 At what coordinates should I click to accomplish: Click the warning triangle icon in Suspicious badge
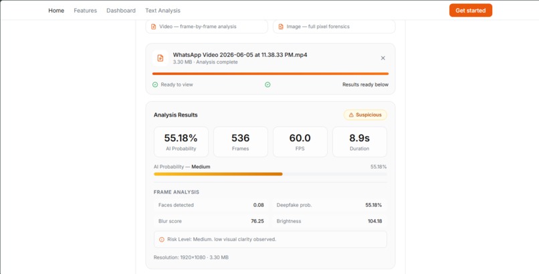click(x=351, y=115)
